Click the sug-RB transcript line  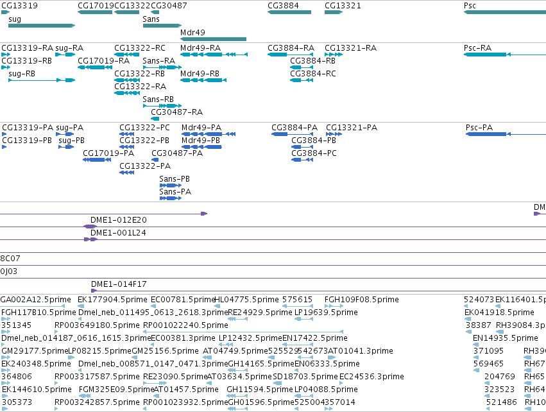coord(42,80)
